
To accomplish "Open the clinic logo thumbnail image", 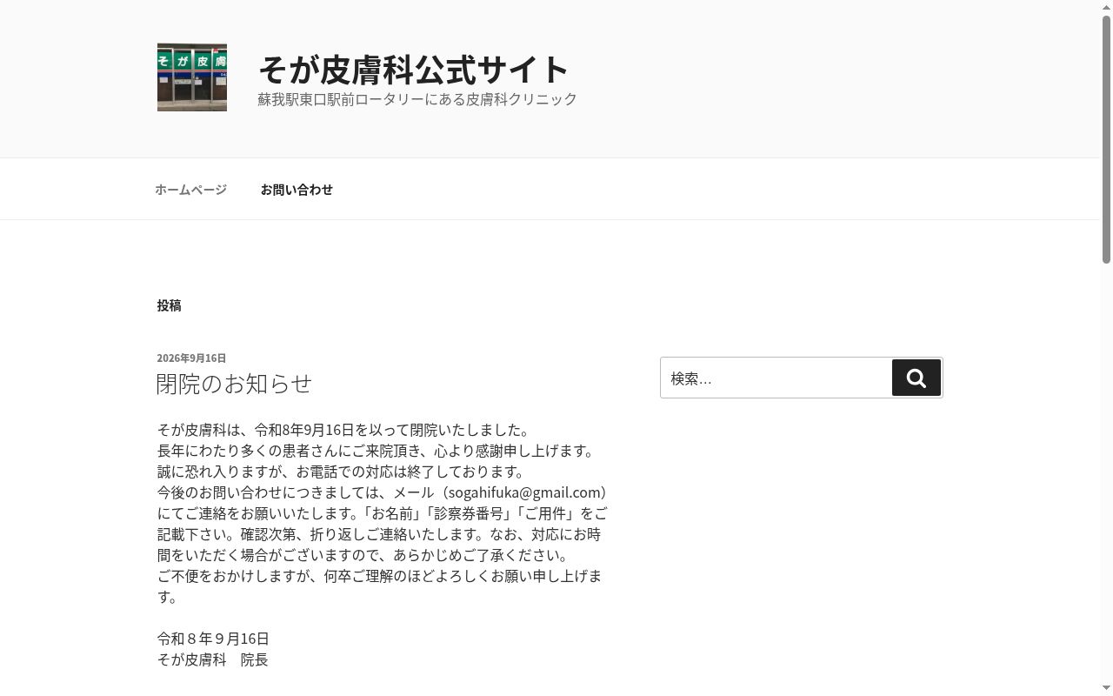I will coord(192,77).
